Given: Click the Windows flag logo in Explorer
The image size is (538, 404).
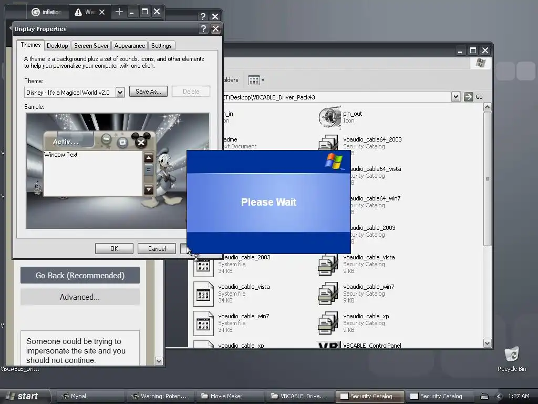Looking at the screenshot, I should coord(481,63).
